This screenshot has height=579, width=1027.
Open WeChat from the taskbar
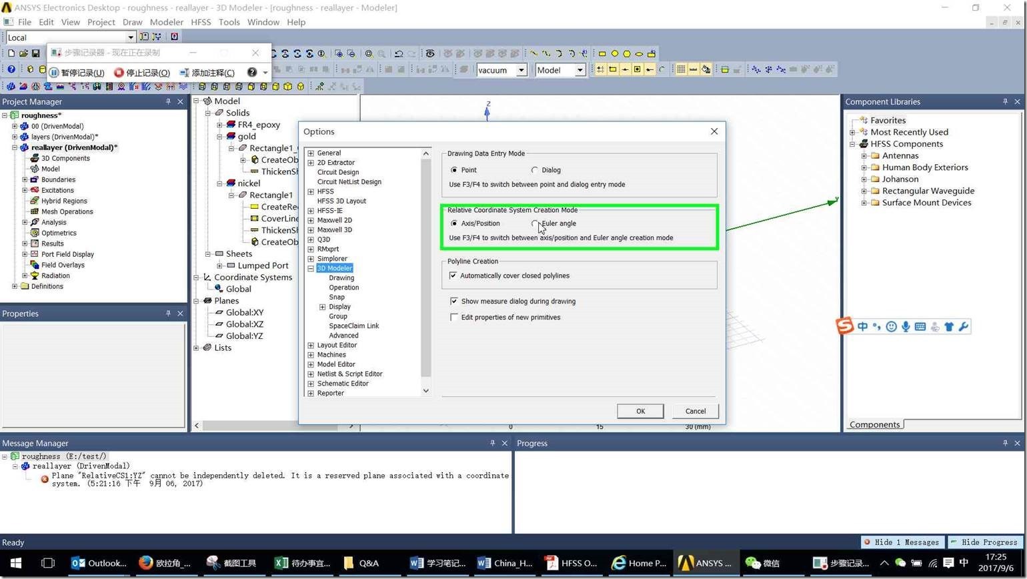763,563
